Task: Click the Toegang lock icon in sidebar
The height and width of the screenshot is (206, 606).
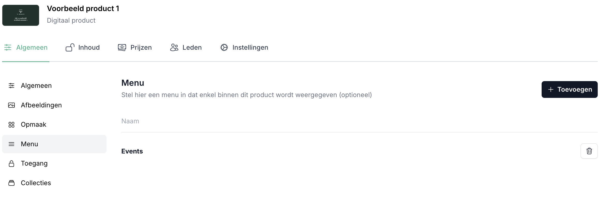Action: click(12, 164)
